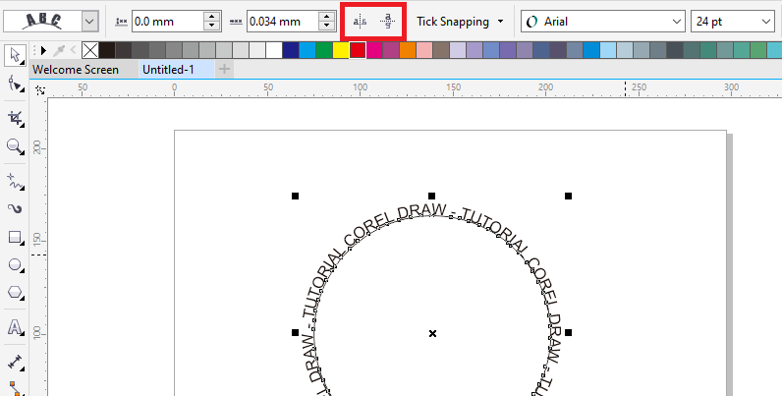
Task: Apply the magenta color swatch
Action: pyautogui.click(x=374, y=50)
